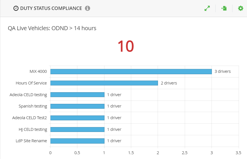
Task: Click the MiX 4000 axis label
Action: [38, 71]
